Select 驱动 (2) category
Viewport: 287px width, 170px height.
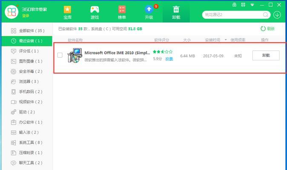pyautogui.click(x=27, y=112)
